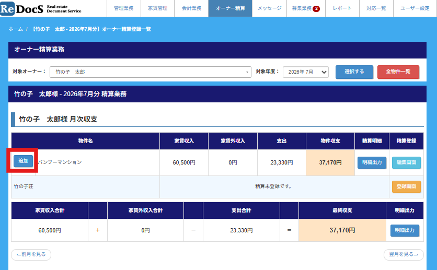
Task: Click the 60,500円 rent income cell for バンブーマンション
Action: click(x=184, y=162)
